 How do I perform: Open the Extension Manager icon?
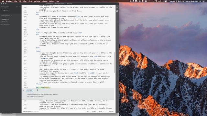click(x=117, y=11)
